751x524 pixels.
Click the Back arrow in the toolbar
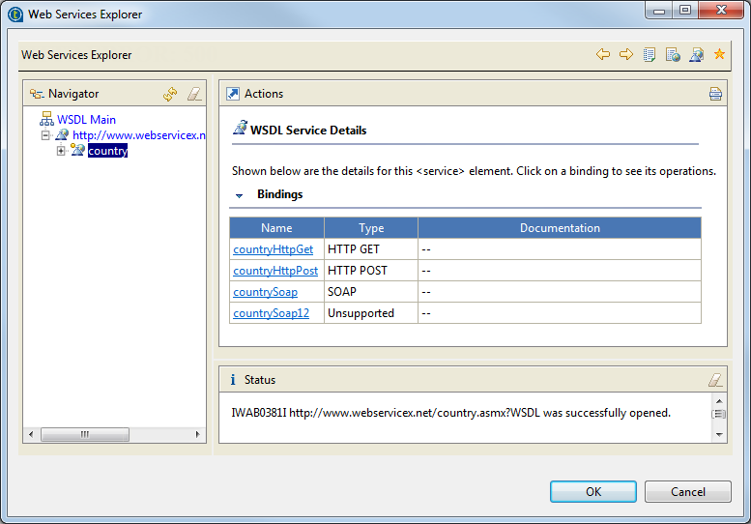(603, 55)
